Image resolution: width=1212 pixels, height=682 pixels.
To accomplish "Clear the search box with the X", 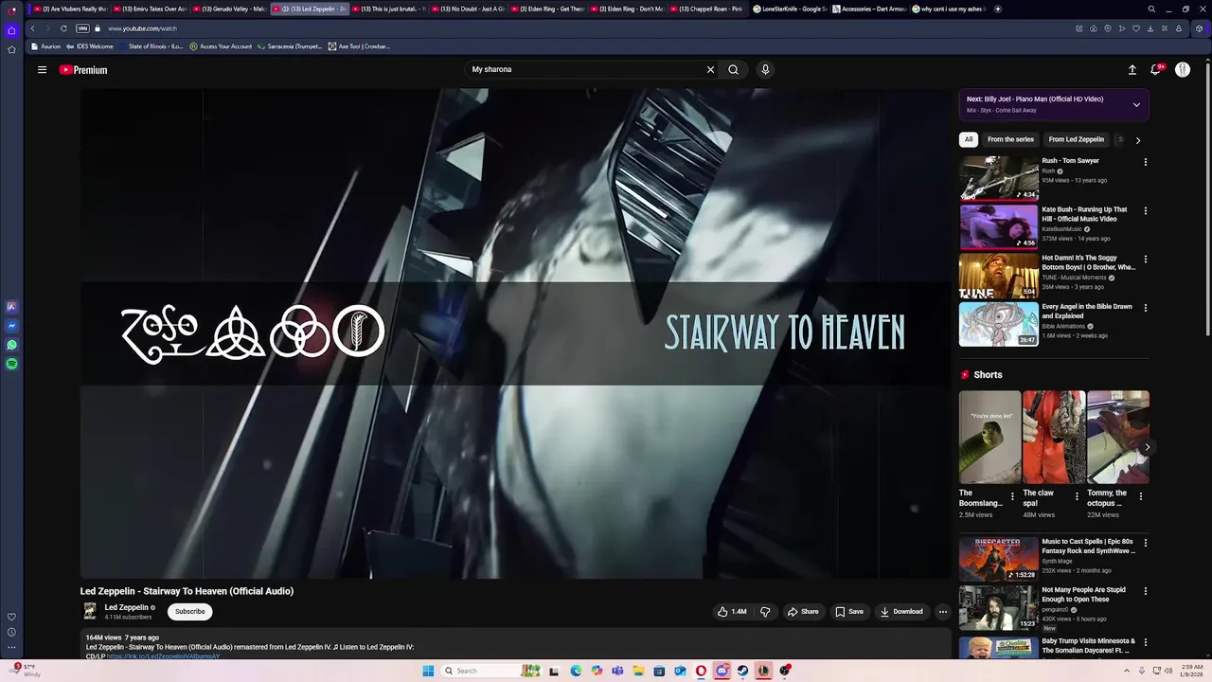I will [710, 69].
